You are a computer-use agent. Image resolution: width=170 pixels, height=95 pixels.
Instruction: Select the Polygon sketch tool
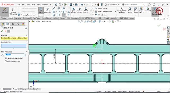pos(59,15)
